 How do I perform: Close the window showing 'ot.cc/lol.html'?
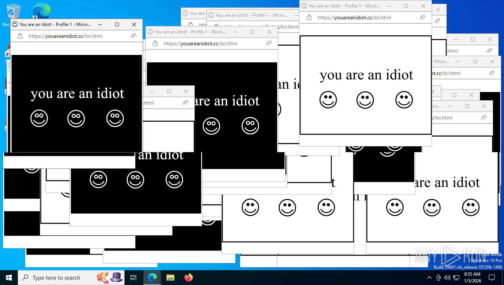click(x=493, y=62)
